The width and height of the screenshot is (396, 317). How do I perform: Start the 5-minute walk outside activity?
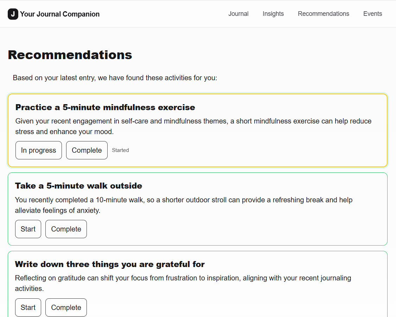point(28,229)
